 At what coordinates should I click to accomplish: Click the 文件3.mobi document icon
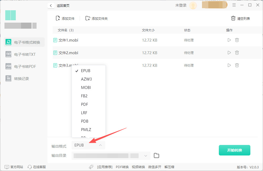pos(55,66)
